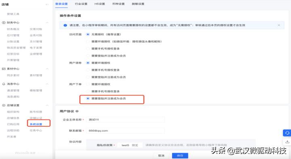Open 任务中心 in the sidebar

click(x=36, y=130)
